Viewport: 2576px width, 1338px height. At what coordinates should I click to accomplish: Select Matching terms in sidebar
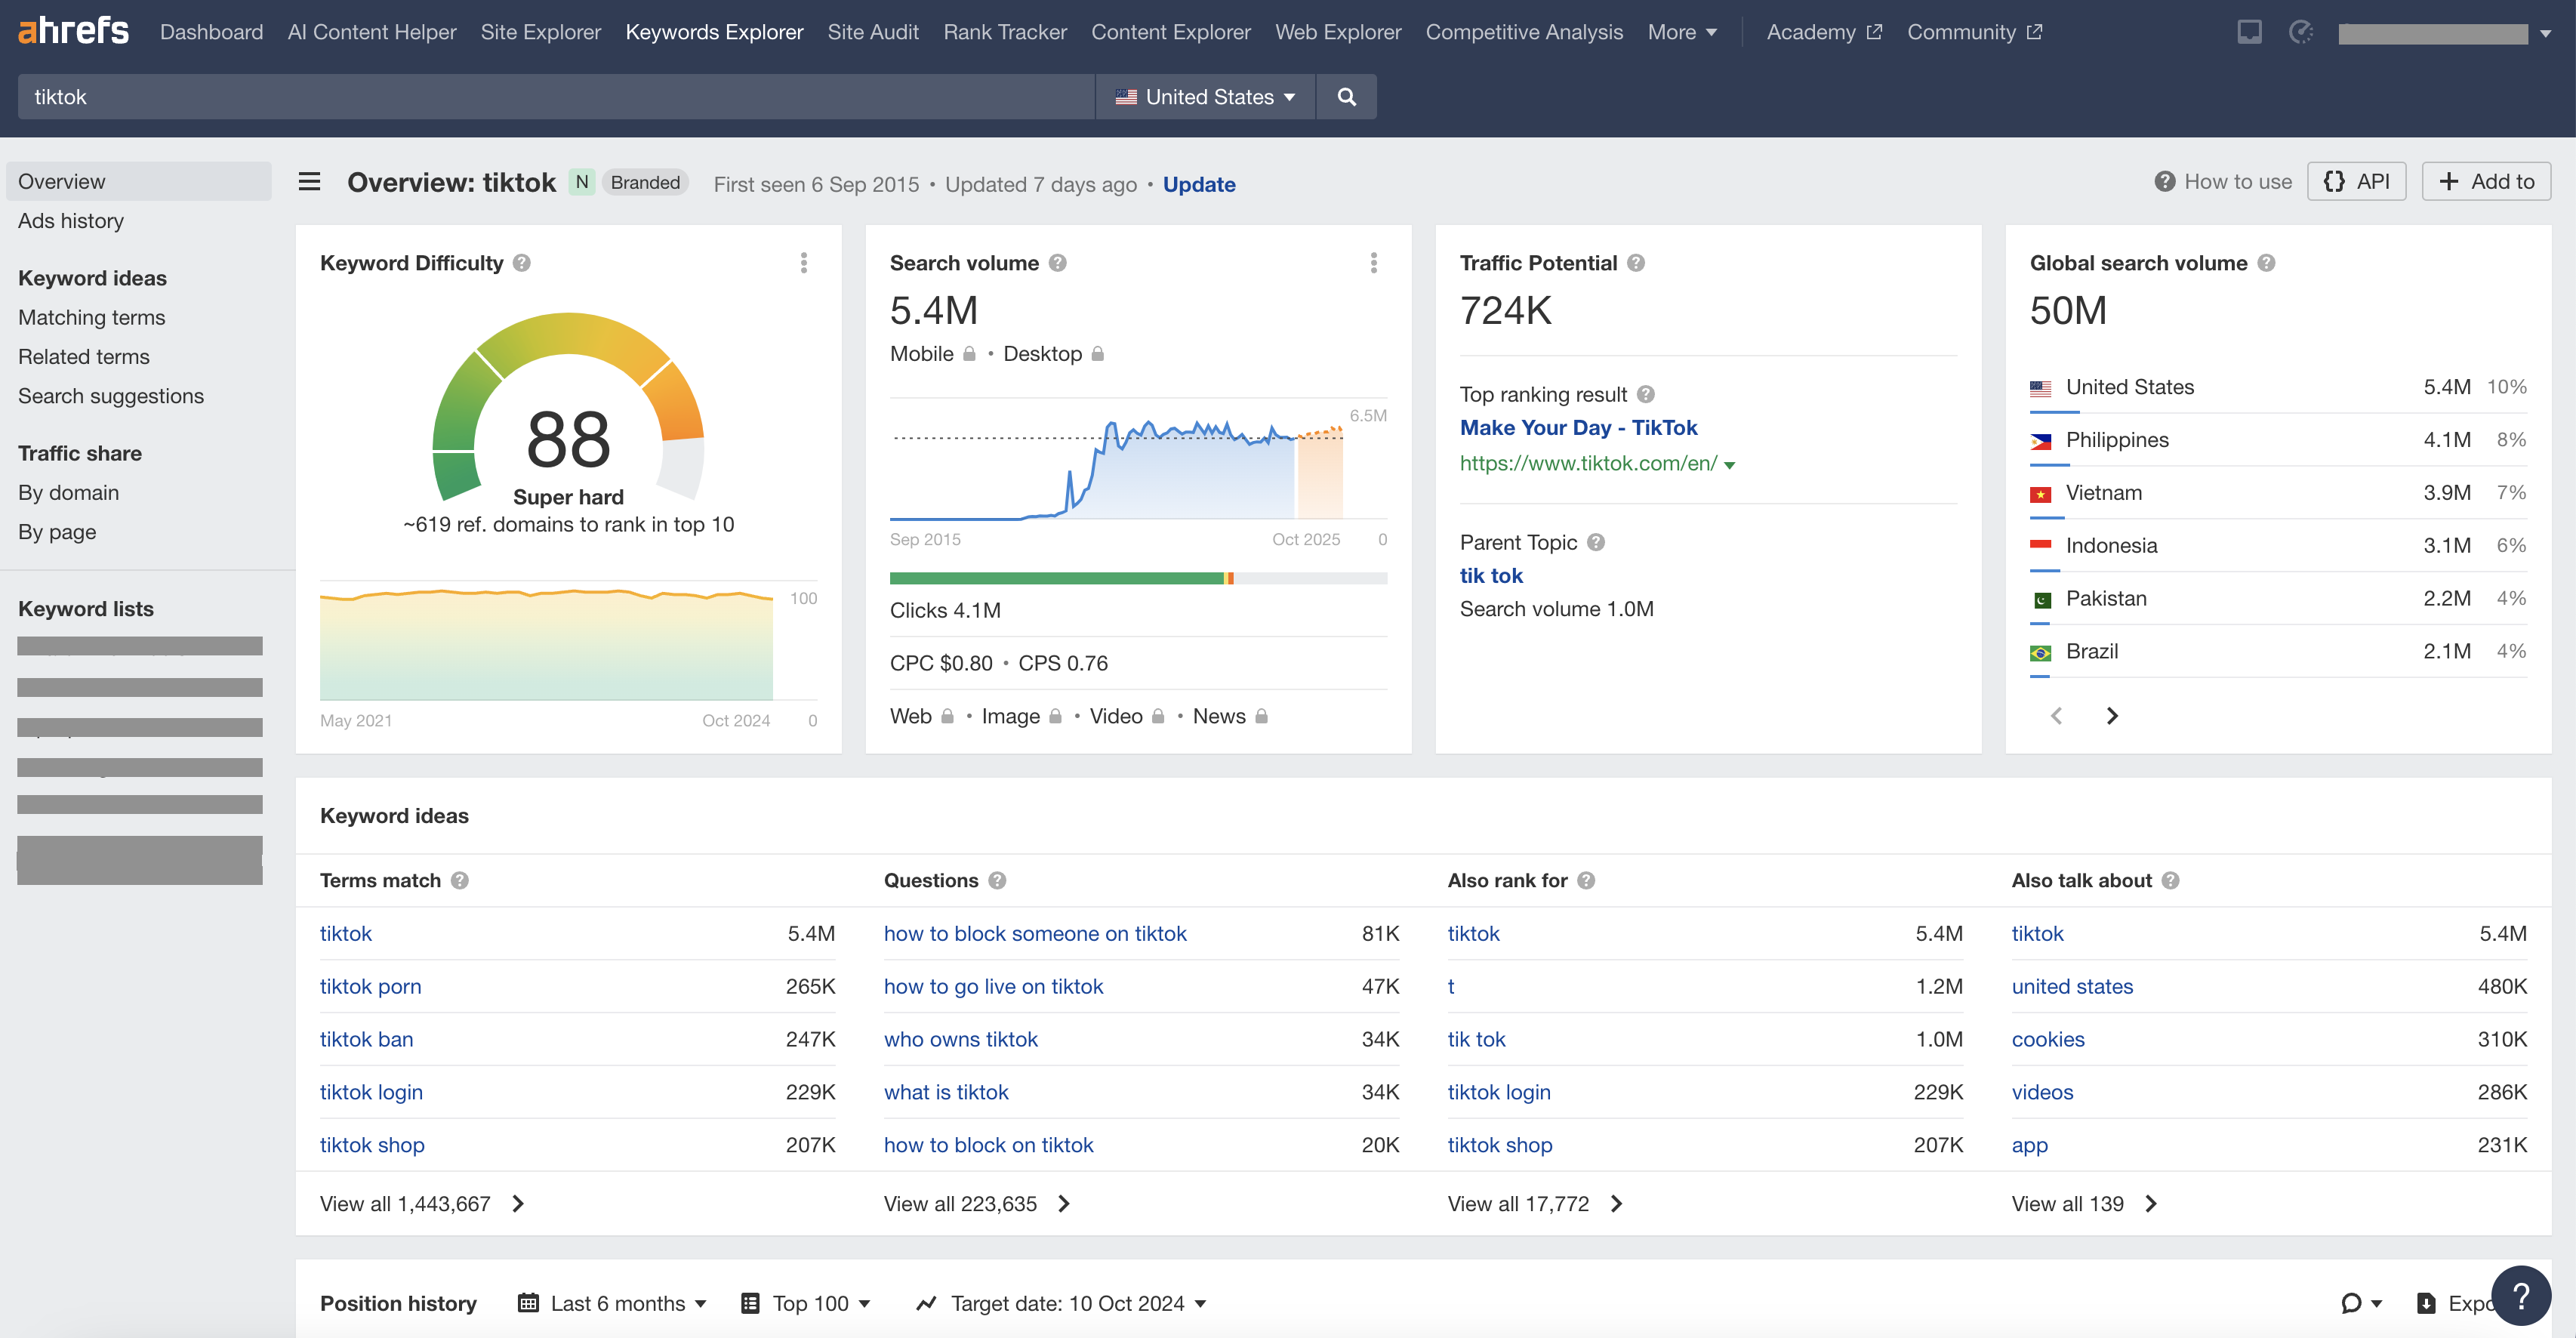point(92,317)
